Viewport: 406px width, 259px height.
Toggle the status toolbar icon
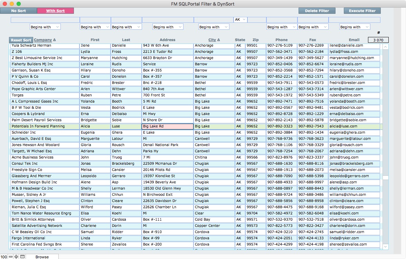click(22, 257)
